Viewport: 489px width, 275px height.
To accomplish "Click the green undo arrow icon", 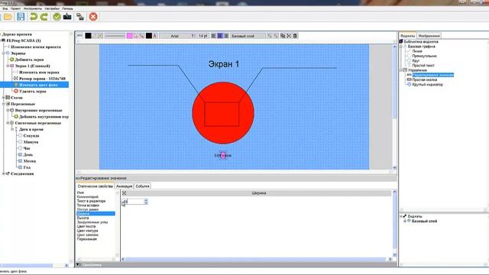I will (34, 17).
